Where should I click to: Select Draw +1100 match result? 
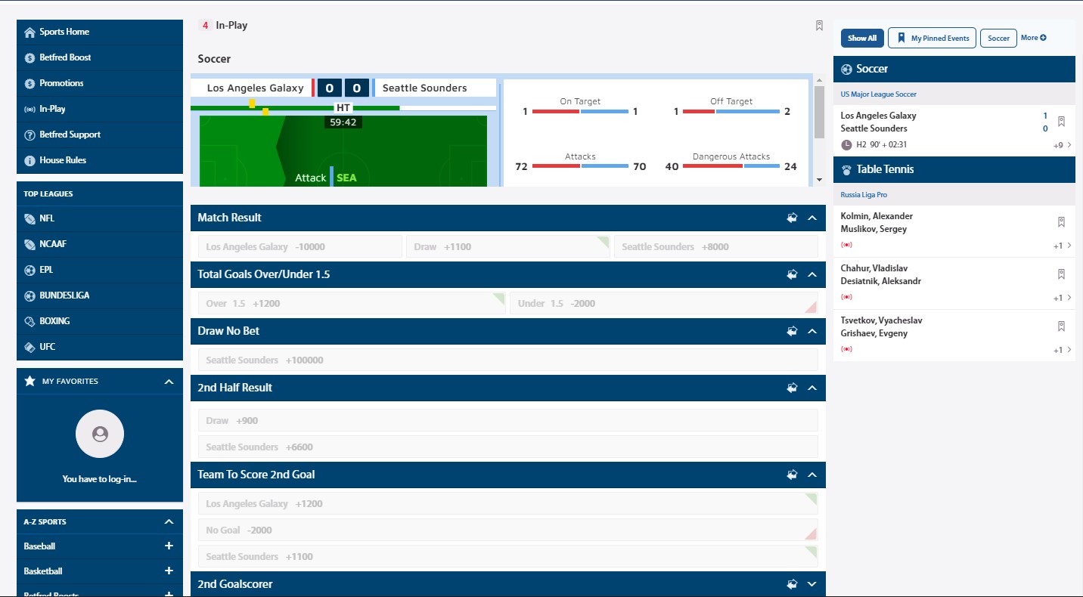click(508, 247)
